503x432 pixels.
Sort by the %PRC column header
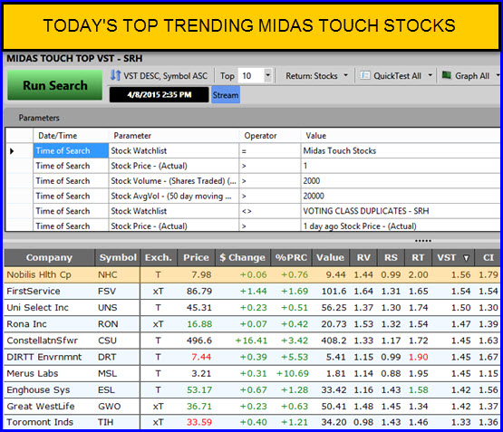click(291, 258)
